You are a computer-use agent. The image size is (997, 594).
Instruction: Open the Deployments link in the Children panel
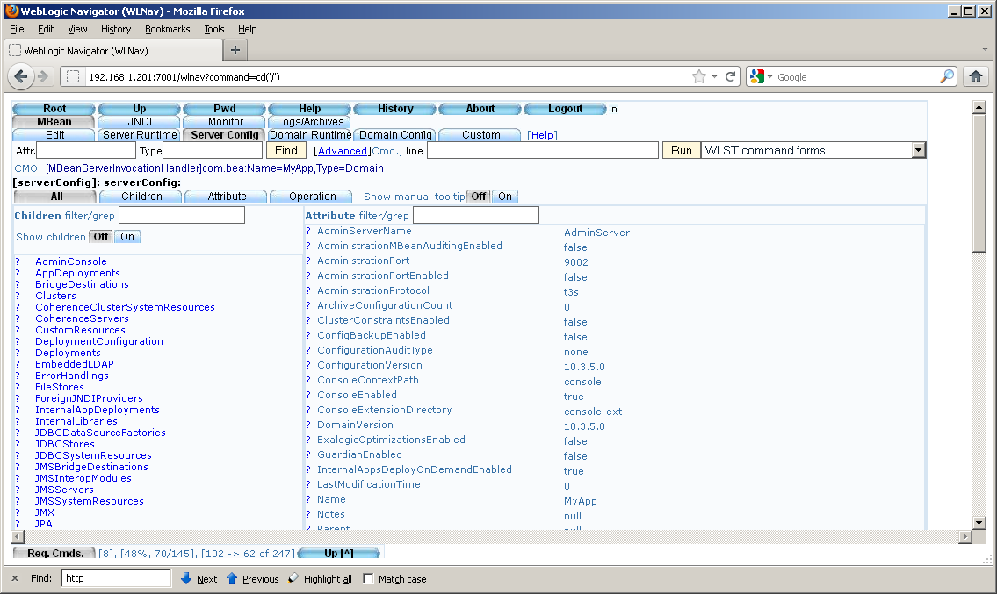click(66, 352)
